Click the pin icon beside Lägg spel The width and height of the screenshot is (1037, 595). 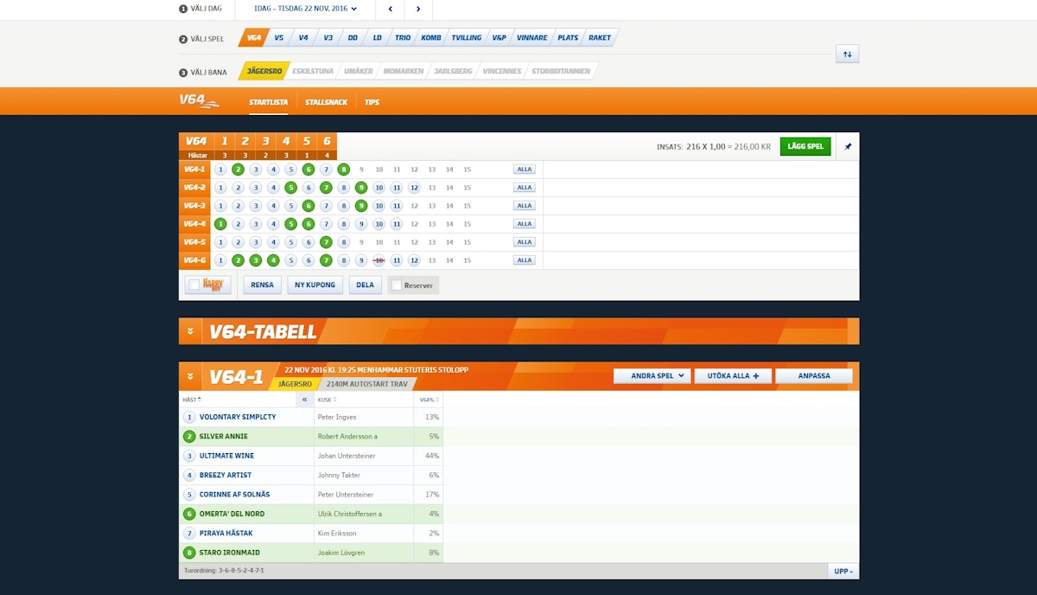848,147
